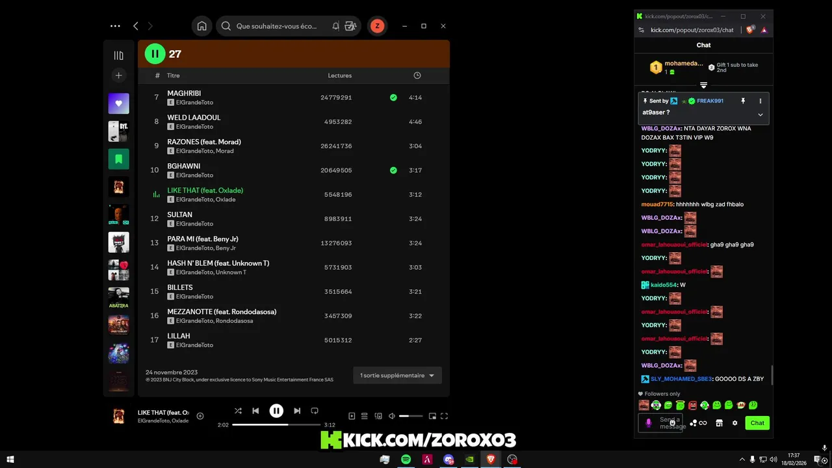Show hidden system tray icons
The width and height of the screenshot is (832, 468).
point(742,460)
